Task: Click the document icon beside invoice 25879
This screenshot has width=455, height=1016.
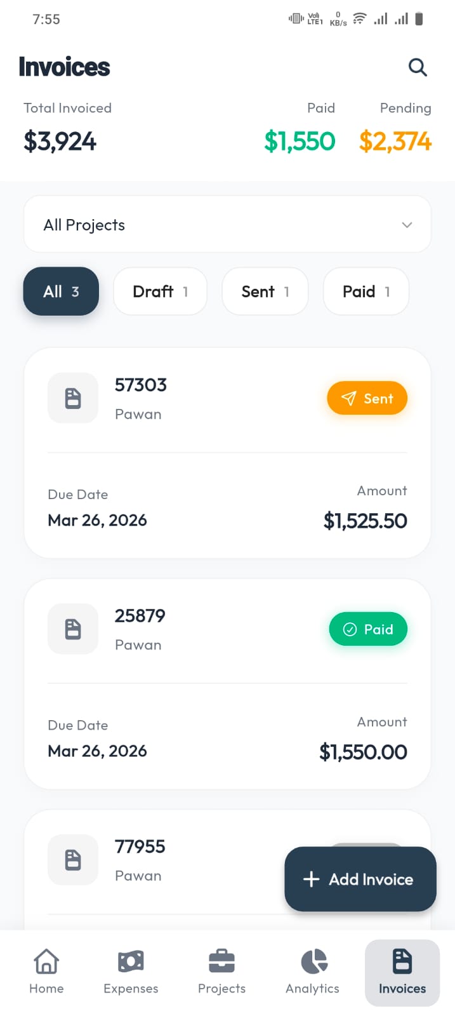Action: click(x=73, y=629)
